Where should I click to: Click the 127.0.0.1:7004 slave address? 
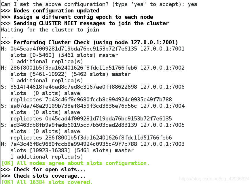pos(162,106)
